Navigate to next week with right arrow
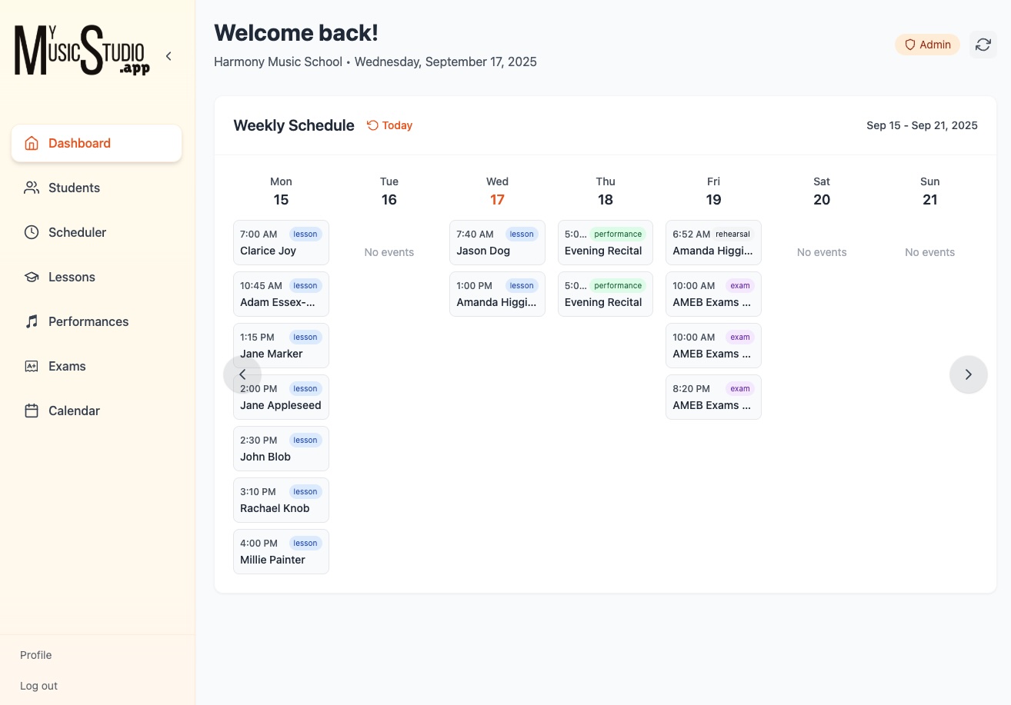Image resolution: width=1011 pixels, height=705 pixels. point(969,374)
